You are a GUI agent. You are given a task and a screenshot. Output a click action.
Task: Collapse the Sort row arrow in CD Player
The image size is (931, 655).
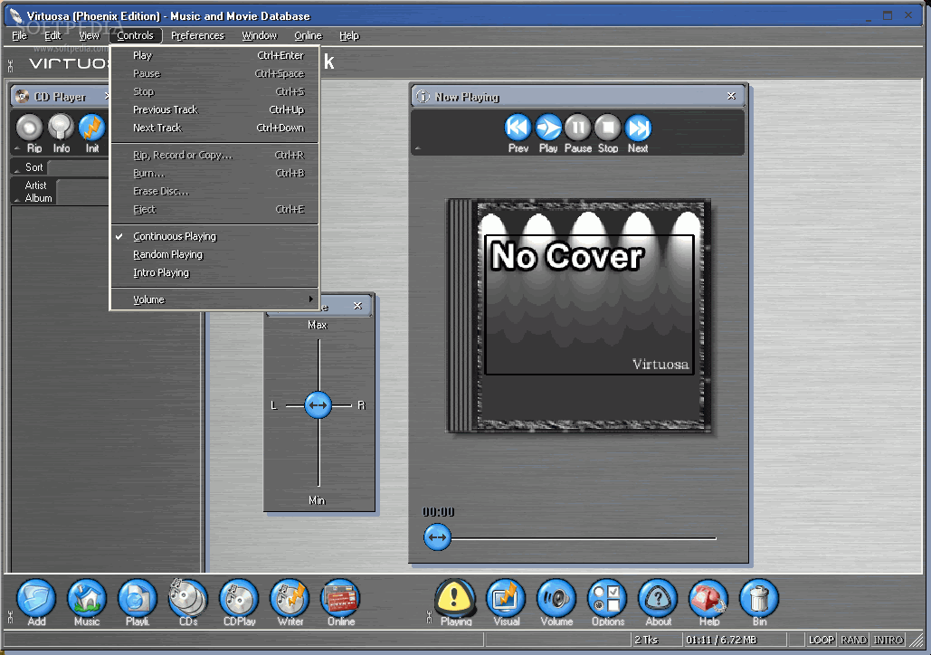pos(16,171)
